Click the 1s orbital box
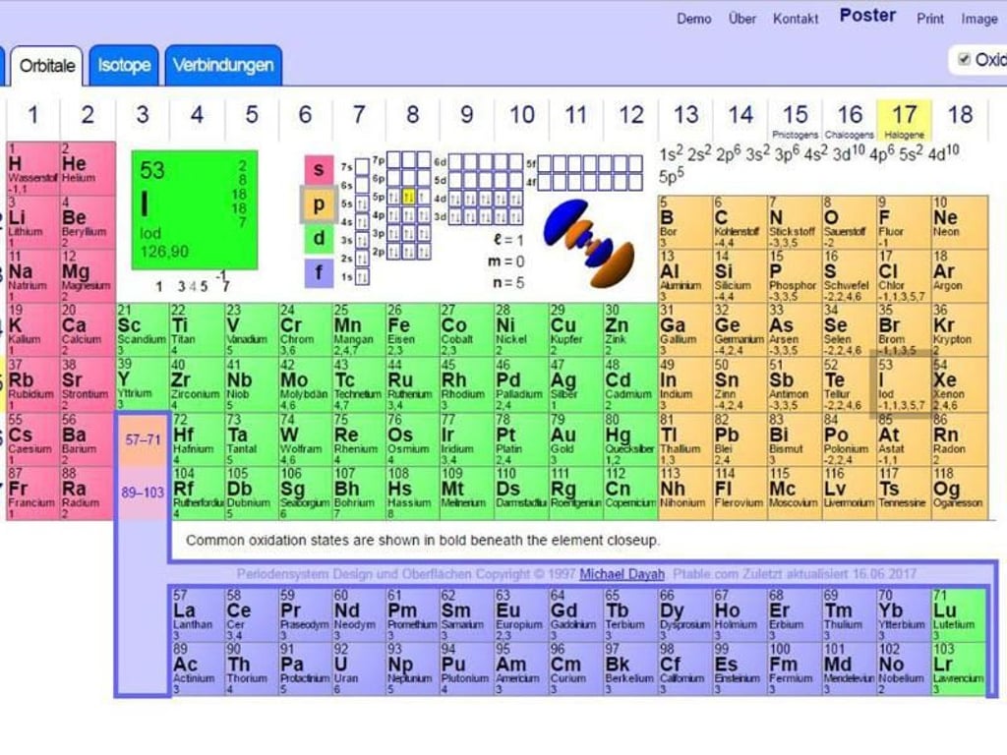The height and width of the screenshot is (755, 1007). tap(362, 278)
